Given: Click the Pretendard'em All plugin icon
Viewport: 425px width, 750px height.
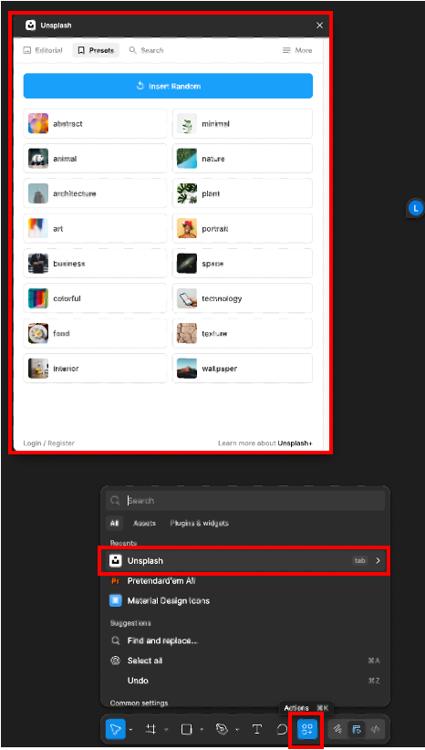Looking at the screenshot, I should point(115,580).
